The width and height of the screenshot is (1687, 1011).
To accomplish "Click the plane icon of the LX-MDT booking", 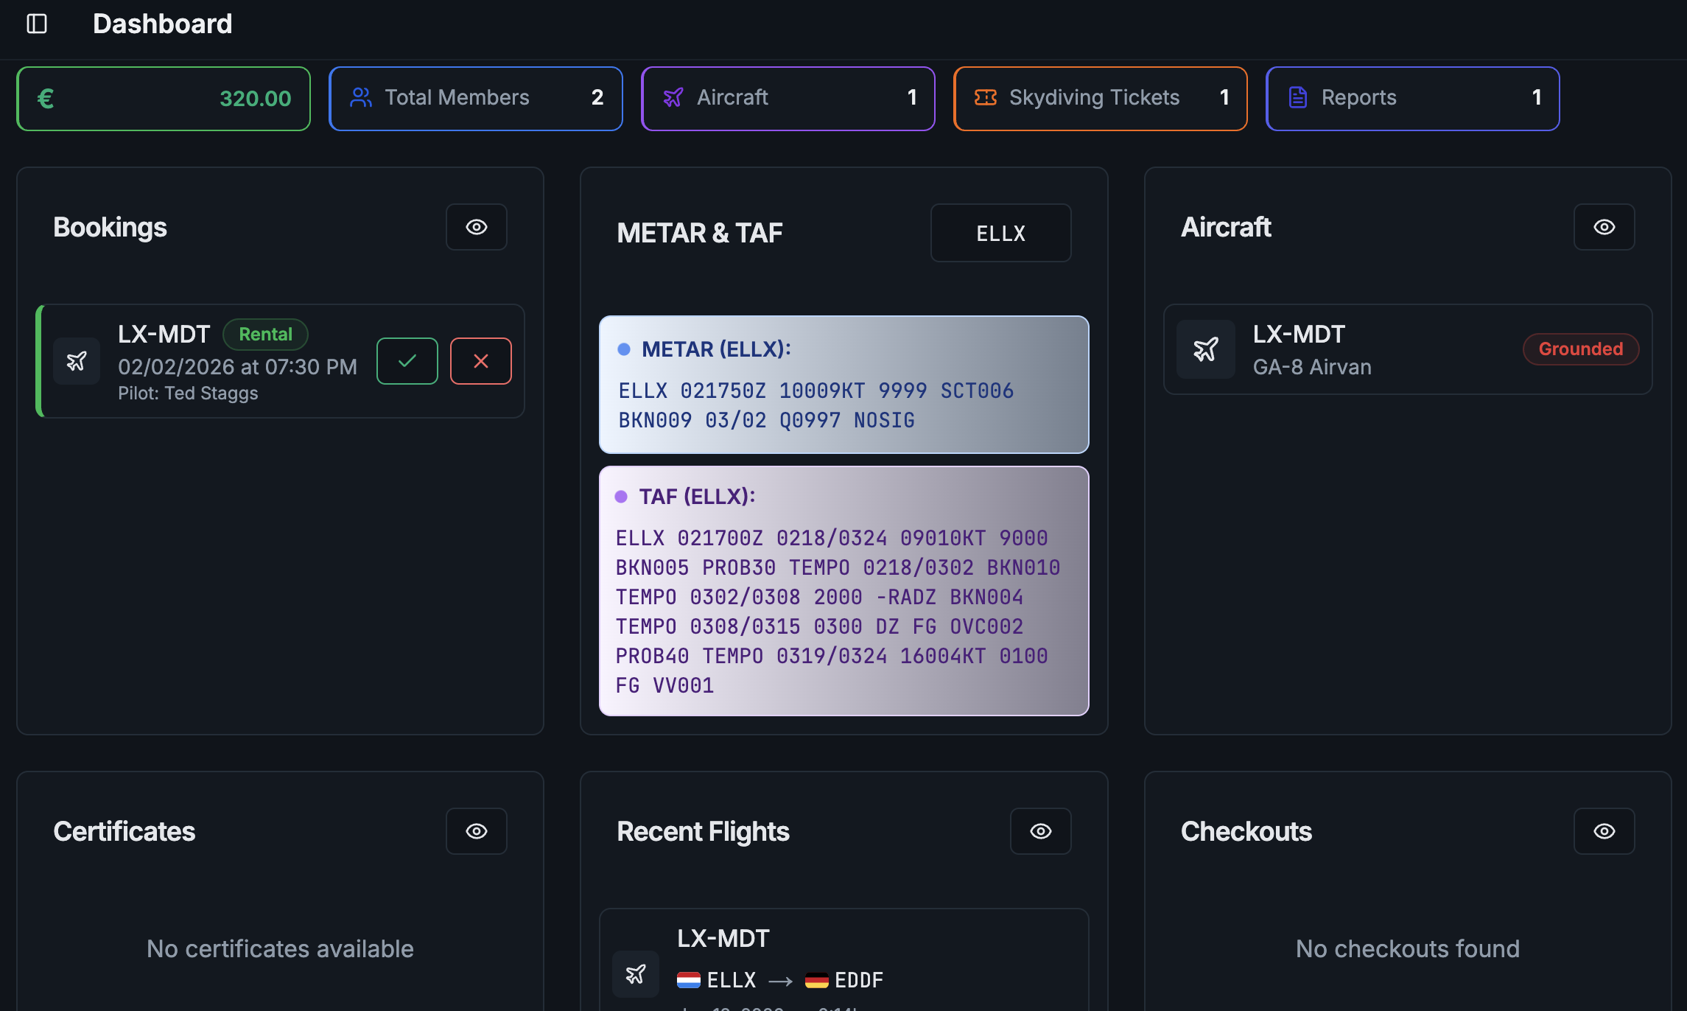I will coord(77,361).
